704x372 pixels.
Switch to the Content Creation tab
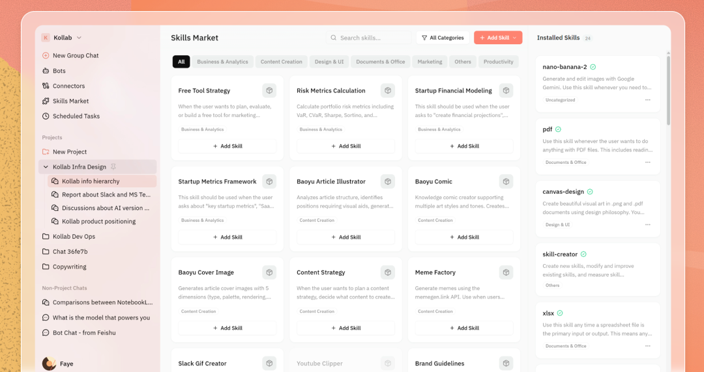281,62
